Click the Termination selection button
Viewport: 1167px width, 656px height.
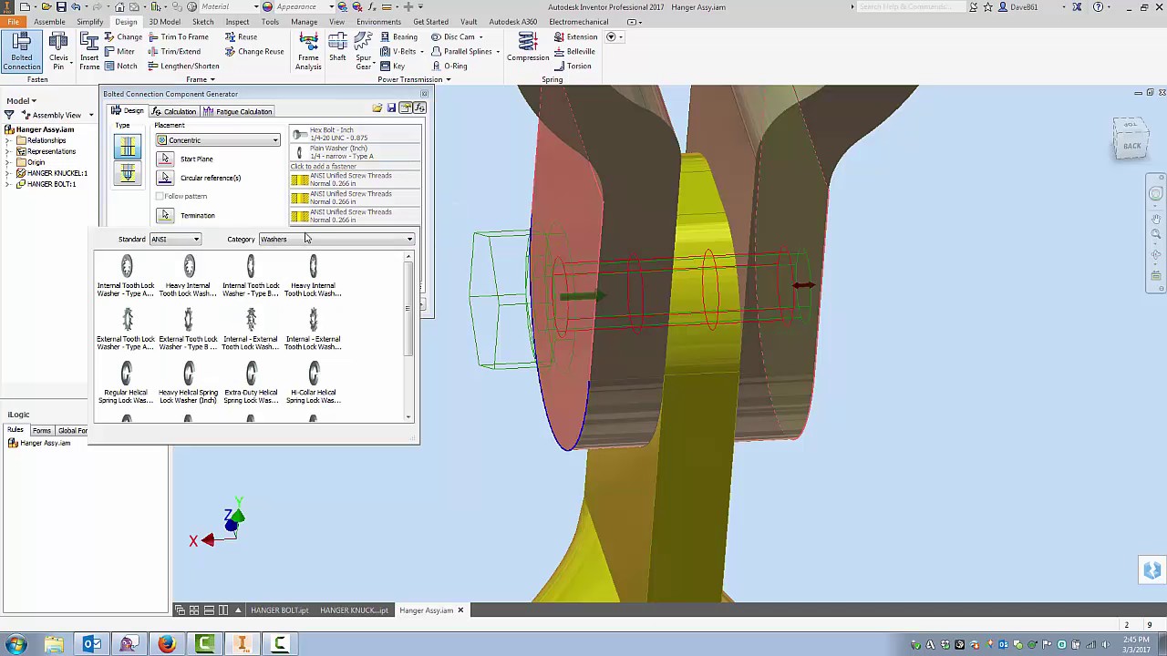[165, 215]
